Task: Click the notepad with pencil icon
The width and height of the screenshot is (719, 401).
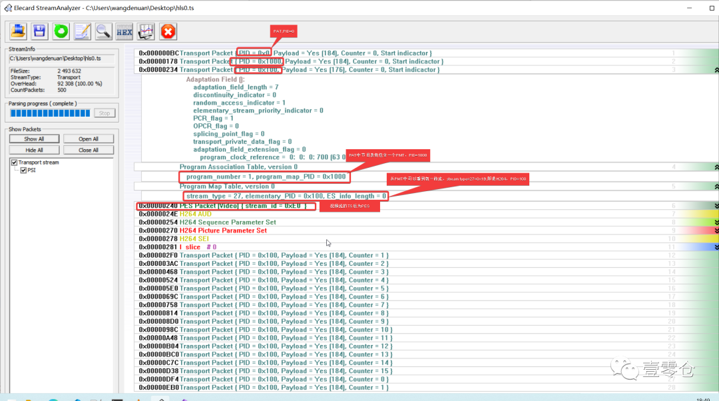Action: tap(82, 31)
